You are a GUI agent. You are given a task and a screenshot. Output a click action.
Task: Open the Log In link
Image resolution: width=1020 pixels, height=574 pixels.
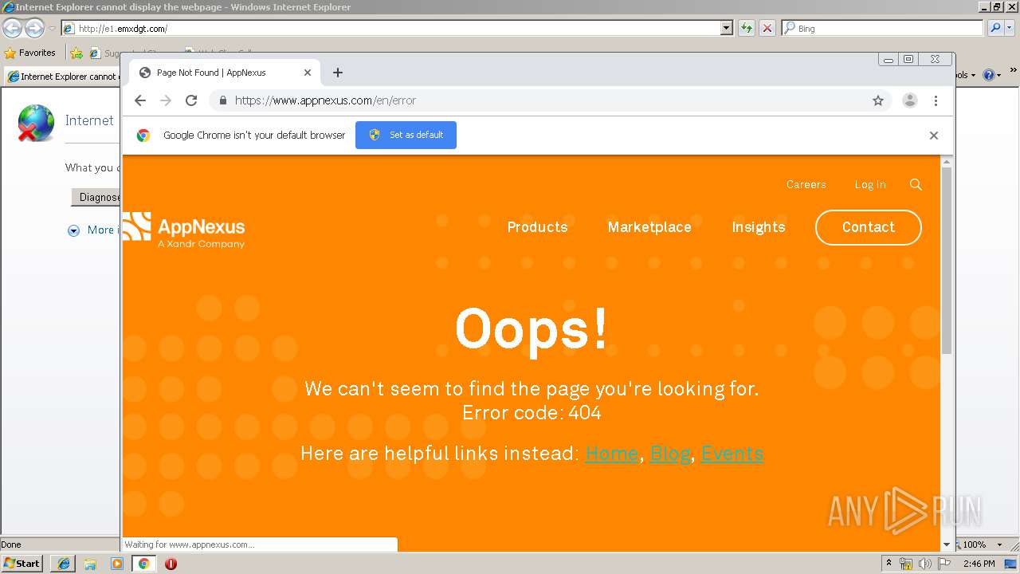pos(870,184)
